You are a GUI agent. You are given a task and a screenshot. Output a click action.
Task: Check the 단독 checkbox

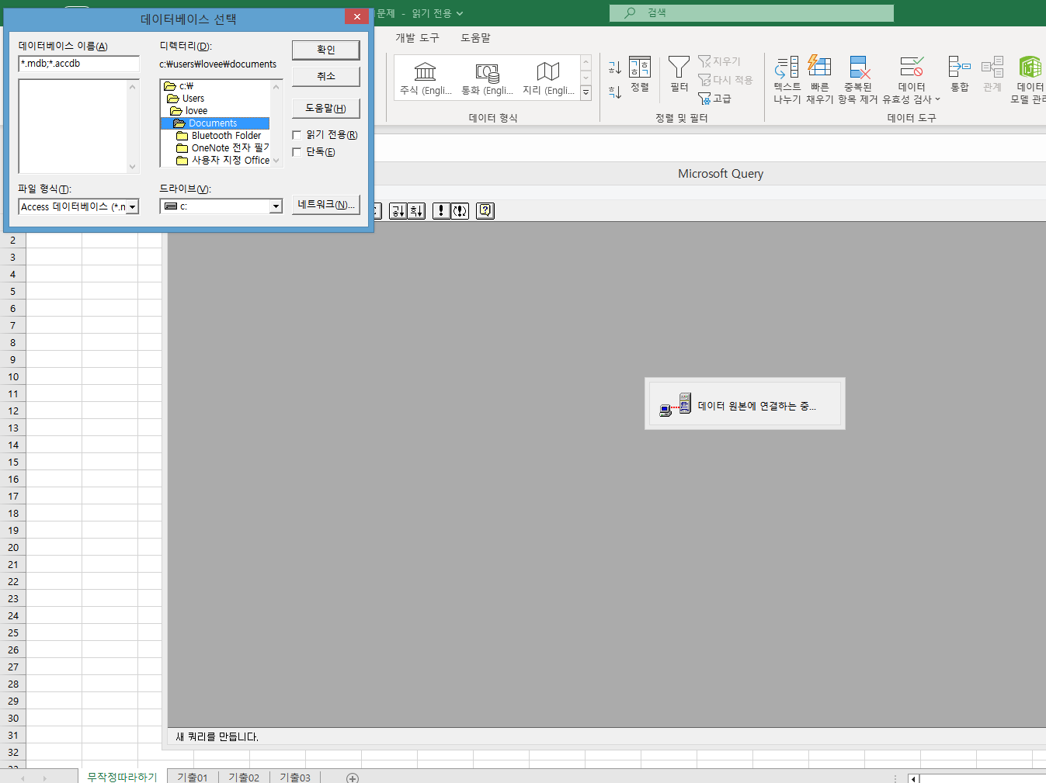tap(297, 152)
